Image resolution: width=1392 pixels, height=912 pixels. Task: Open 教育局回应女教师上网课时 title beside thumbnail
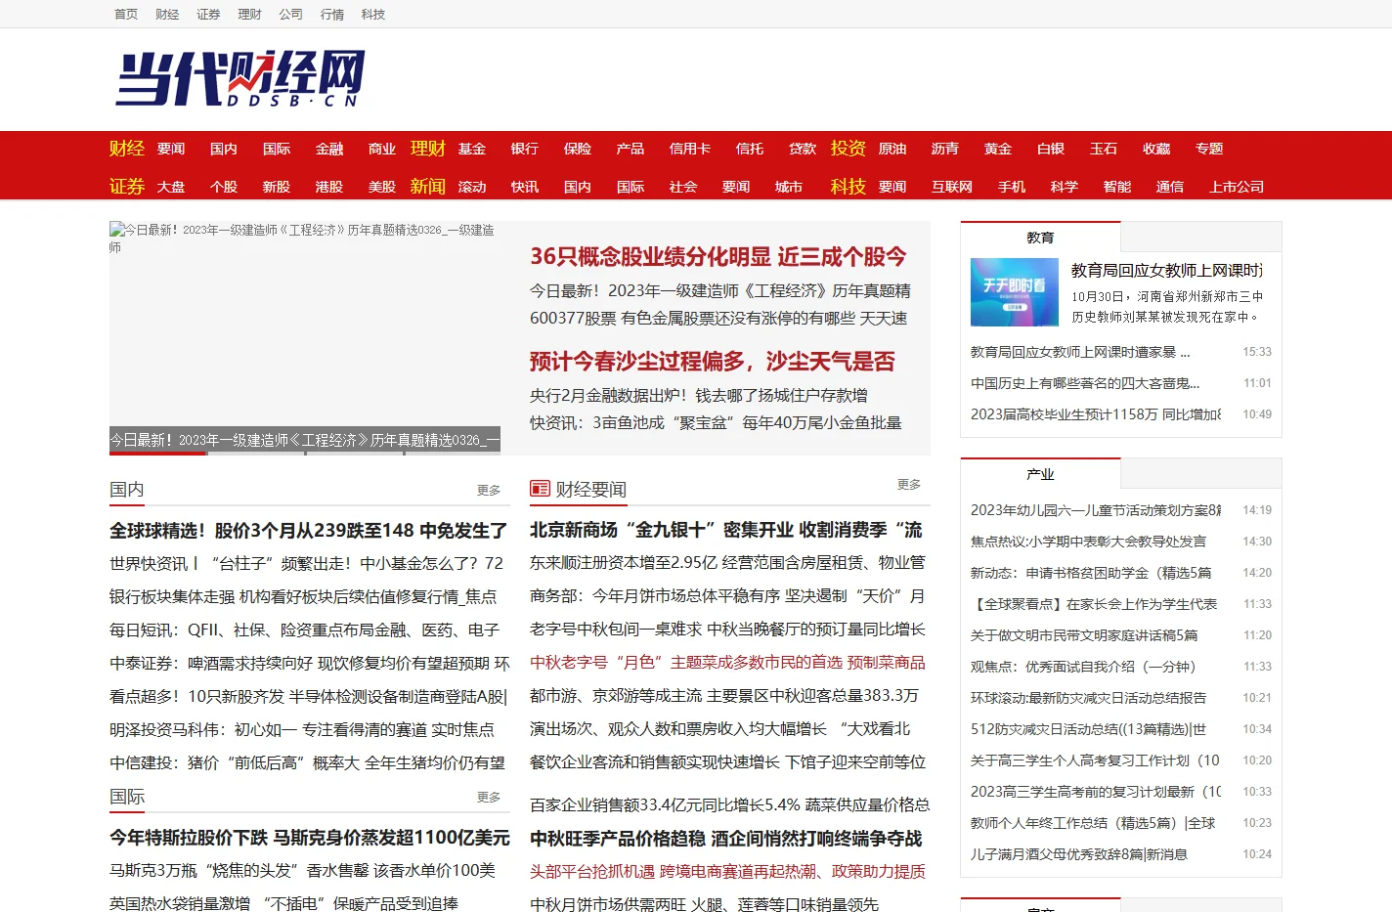point(1167,270)
